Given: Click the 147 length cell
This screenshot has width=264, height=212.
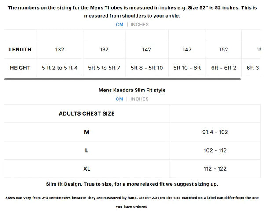Looking at the screenshot, I should pos(187,50).
